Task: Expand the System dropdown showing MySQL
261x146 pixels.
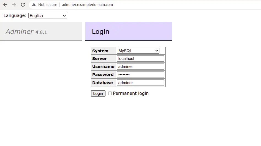Action: tap(138, 51)
